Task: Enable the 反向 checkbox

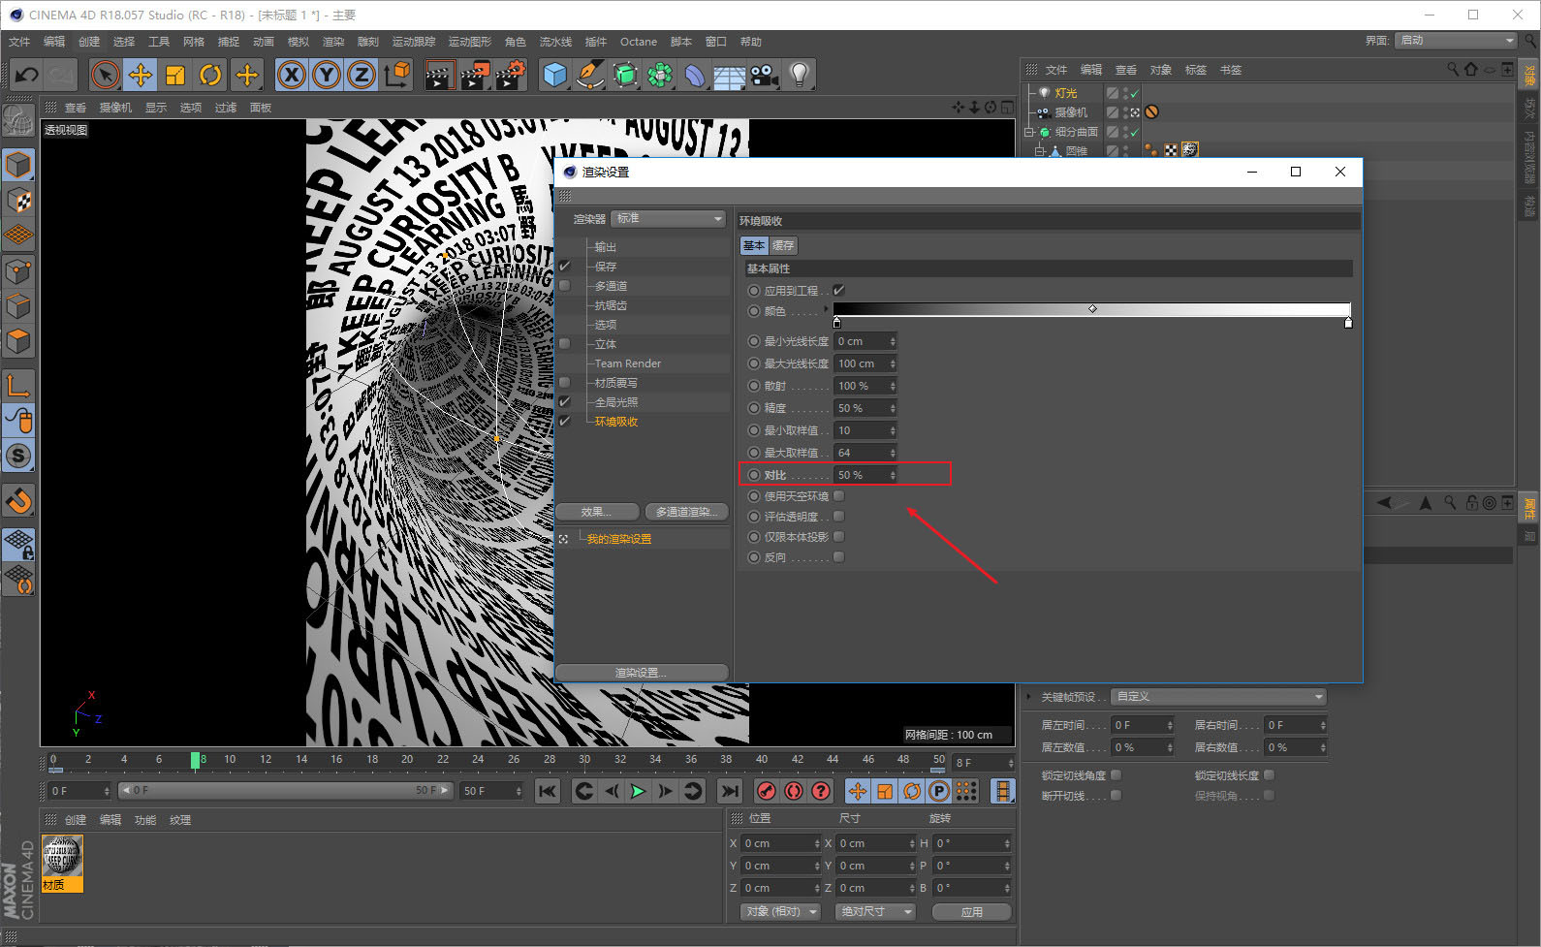Action: click(839, 556)
